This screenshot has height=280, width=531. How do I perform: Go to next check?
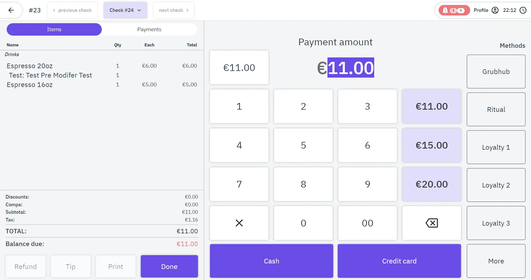click(x=174, y=10)
